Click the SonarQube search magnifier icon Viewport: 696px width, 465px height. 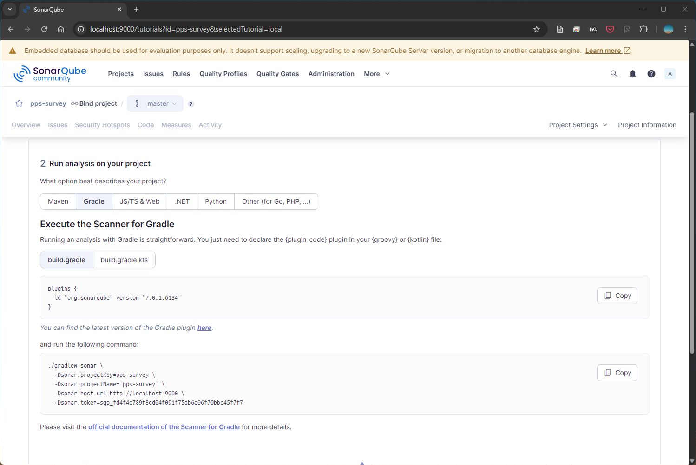[x=614, y=74]
